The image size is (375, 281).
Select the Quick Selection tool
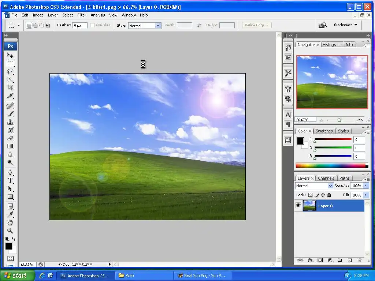click(10, 79)
